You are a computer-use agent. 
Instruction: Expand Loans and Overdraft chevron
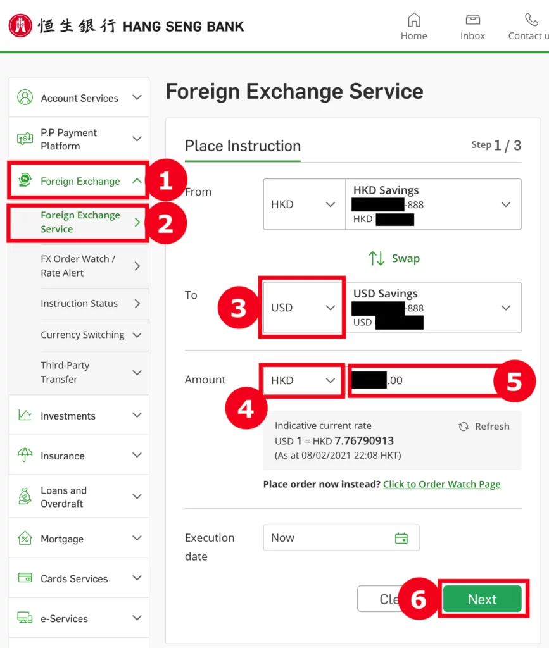(x=137, y=496)
